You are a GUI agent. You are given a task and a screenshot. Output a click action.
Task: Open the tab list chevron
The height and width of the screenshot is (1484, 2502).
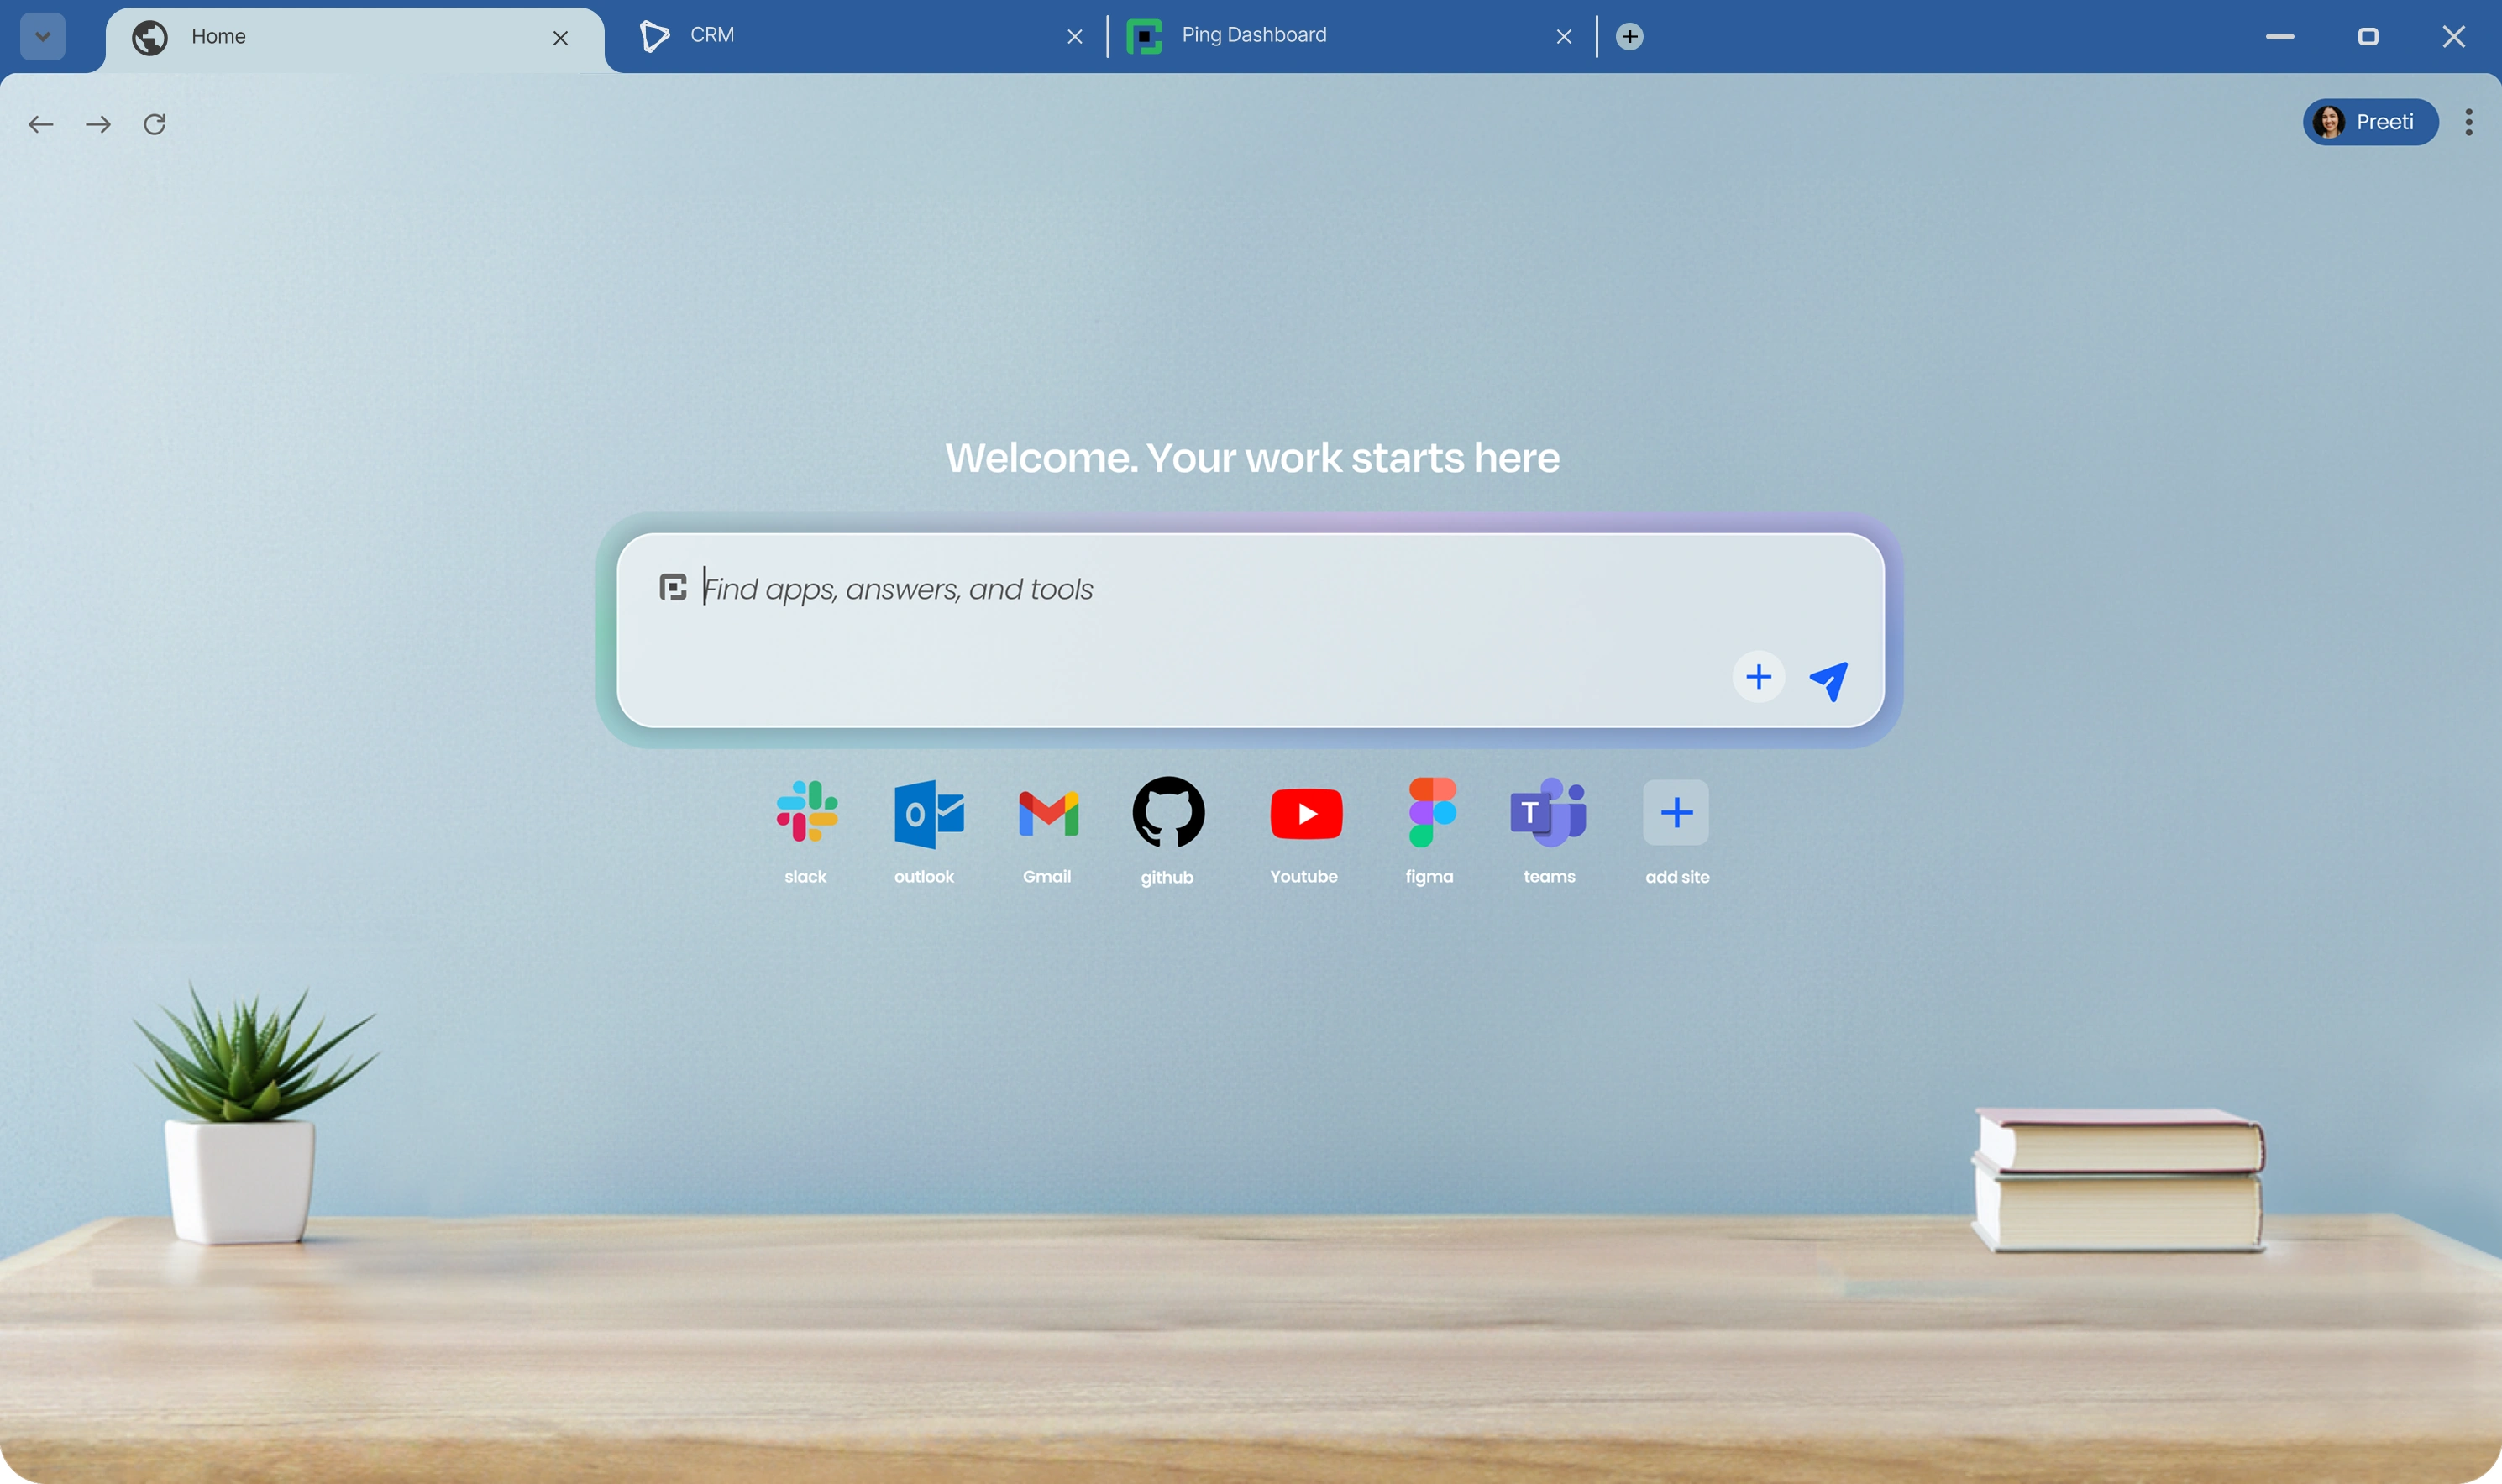coord(41,36)
